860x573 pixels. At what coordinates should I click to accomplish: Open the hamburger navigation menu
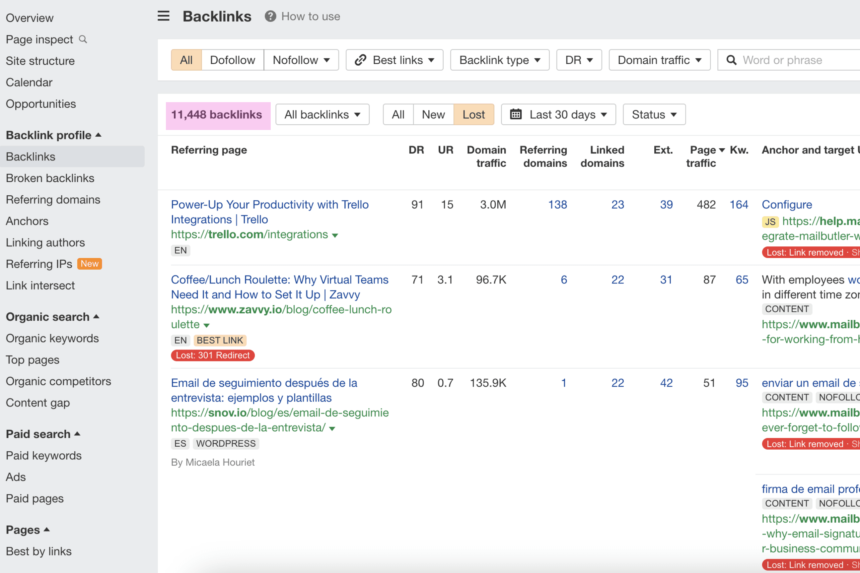click(163, 16)
